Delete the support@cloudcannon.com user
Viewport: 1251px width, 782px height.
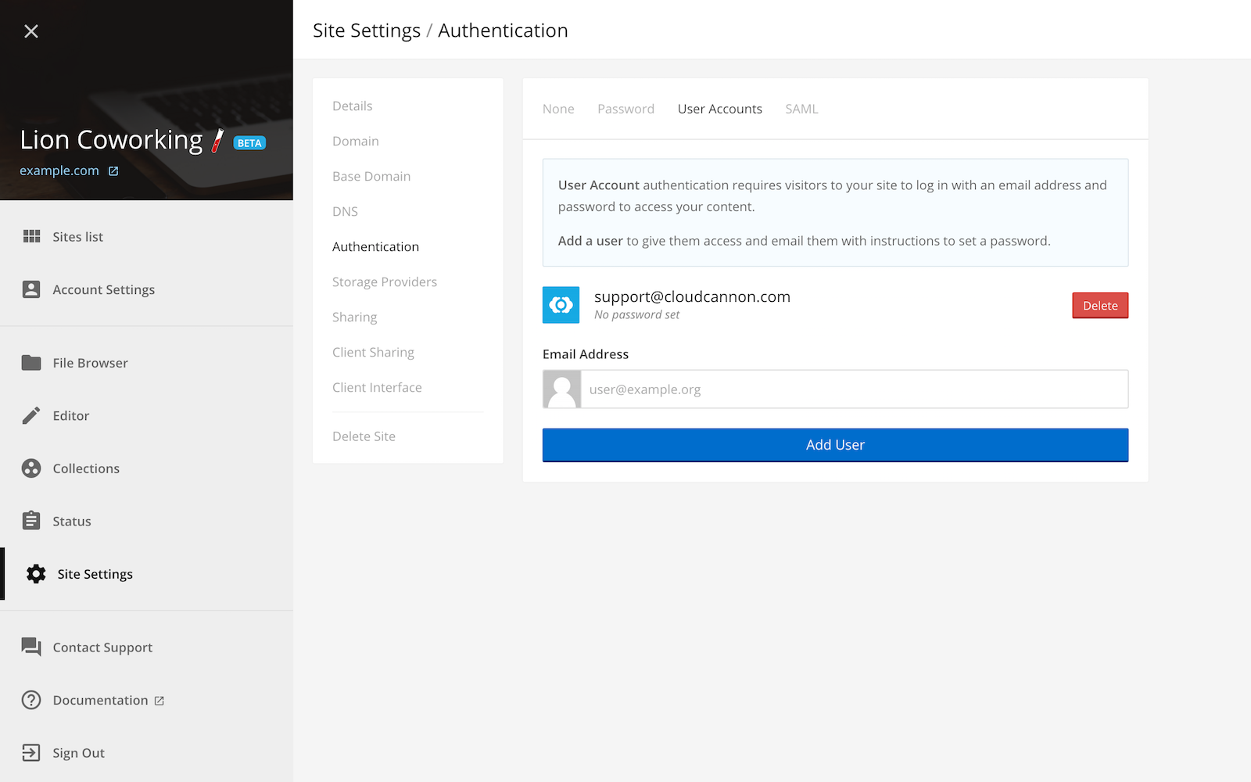[x=1100, y=305]
